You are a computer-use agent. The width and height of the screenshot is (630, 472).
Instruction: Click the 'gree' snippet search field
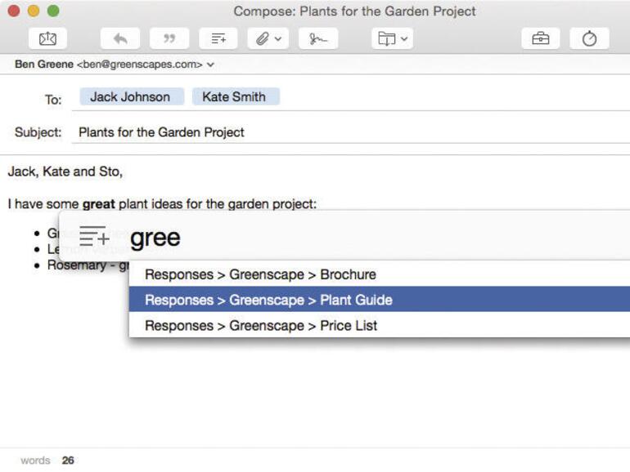coord(327,238)
